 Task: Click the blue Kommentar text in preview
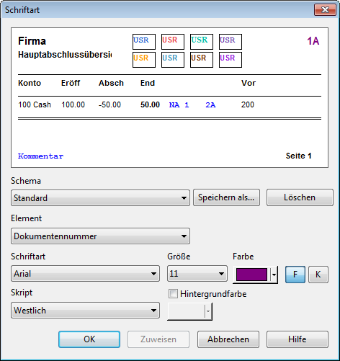point(40,156)
